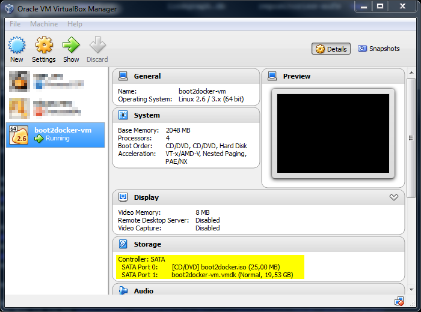Click the boot2docker.iso storage entry
The width and height of the screenshot is (421, 312).
[226, 267]
